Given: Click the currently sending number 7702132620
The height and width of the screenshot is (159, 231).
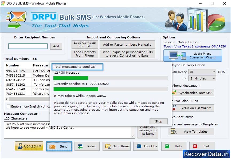Looking at the screenshot, I should [x=99, y=84].
